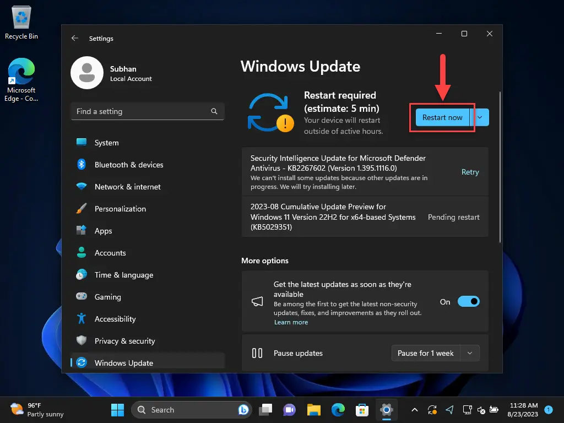Screen dimensions: 564x423
Task: Open the Recycle Bin desktop icon
Action: click(21, 21)
